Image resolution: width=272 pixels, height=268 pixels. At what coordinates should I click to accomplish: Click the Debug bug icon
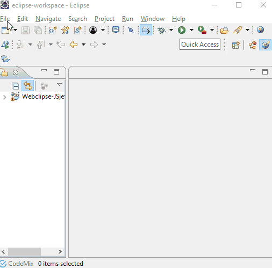coord(161,30)
